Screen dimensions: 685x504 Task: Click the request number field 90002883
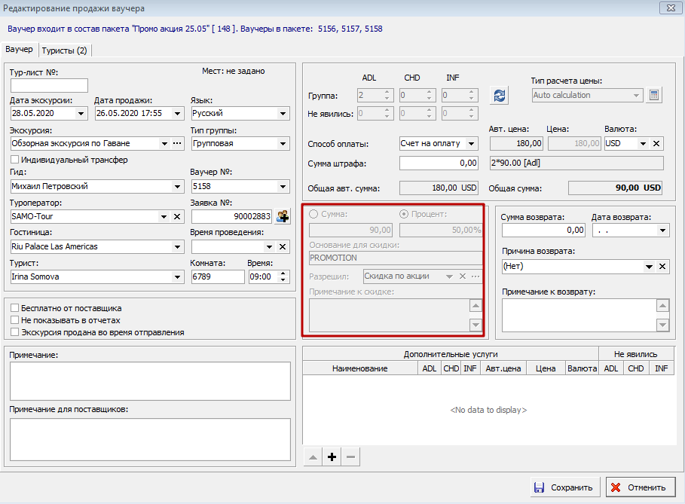click(x=231, y=217)
